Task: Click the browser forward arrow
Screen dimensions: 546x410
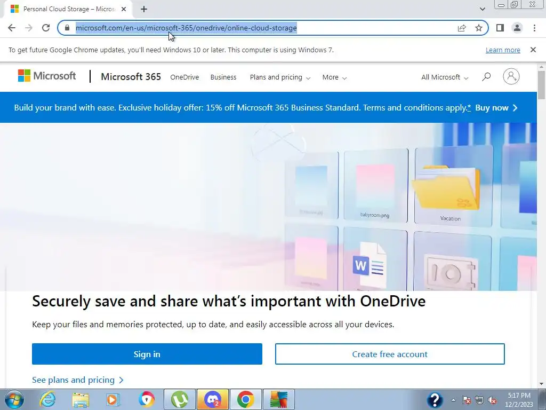Action: [29, 28]
